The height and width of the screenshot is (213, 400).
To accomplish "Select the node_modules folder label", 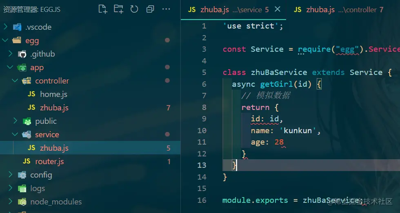I will (x=56, y=202).
